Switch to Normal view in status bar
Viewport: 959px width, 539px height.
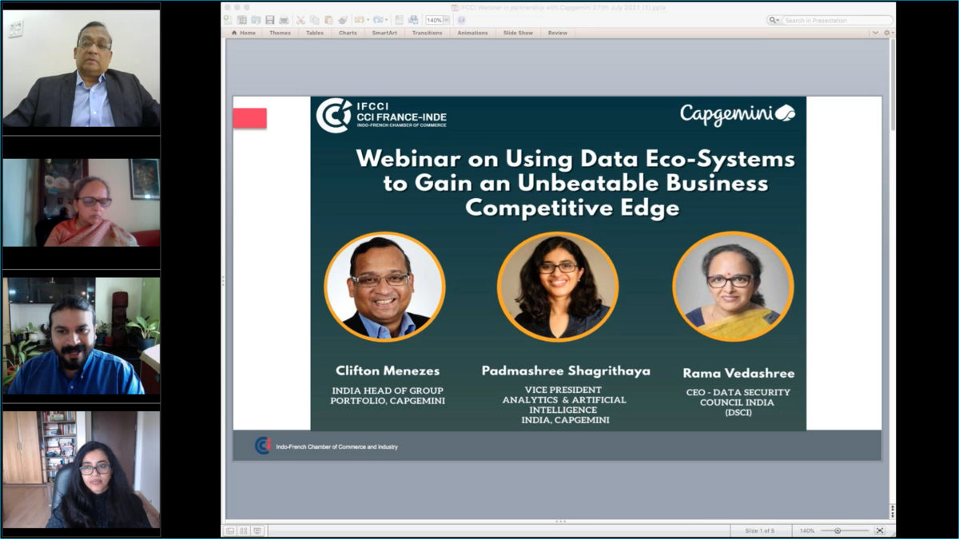click(x=230, y=530)
